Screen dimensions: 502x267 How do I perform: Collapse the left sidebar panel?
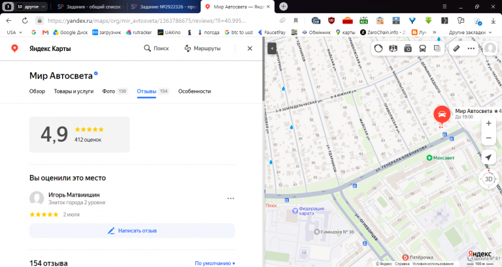(272, 48)
